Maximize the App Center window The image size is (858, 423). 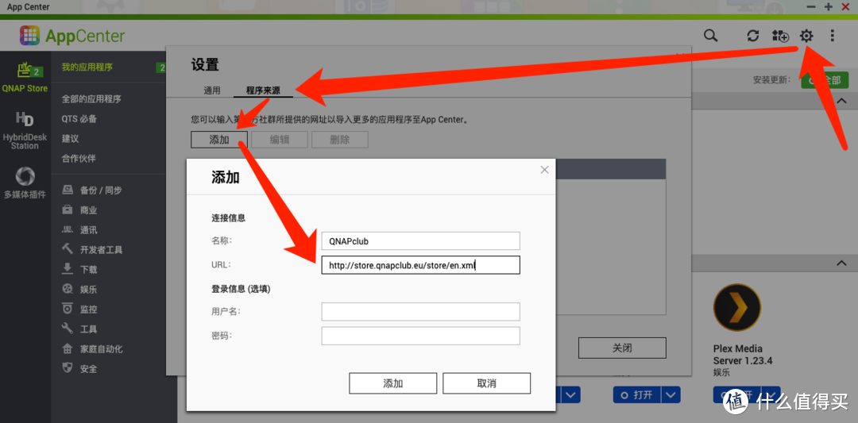click(x=829, y=7)
